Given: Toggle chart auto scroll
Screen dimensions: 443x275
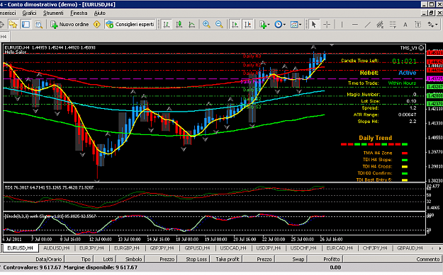Looking at the screenshot, I should [x=235, y=25].
